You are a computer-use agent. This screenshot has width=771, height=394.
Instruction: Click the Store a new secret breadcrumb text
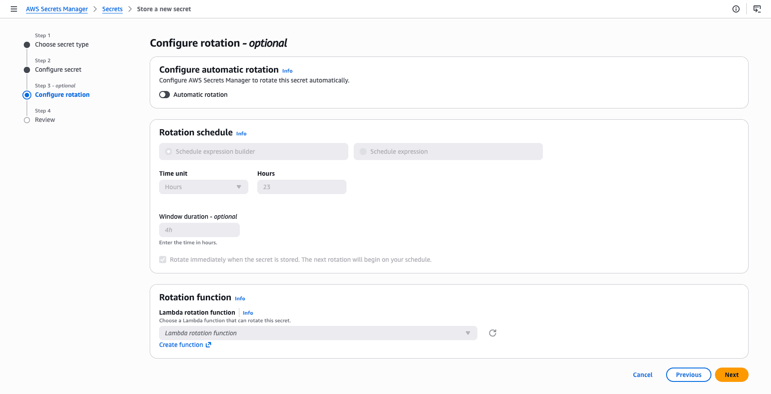pos(164,9)
